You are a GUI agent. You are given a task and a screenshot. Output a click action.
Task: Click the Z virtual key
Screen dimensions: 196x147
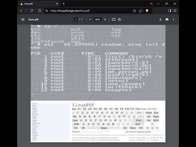point(84,124)
